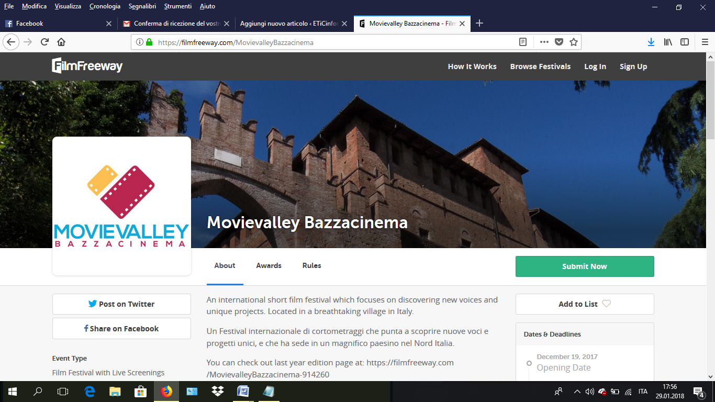Open page actions three-dot menu
Viewport: 715px width, 402px height.
544,42
